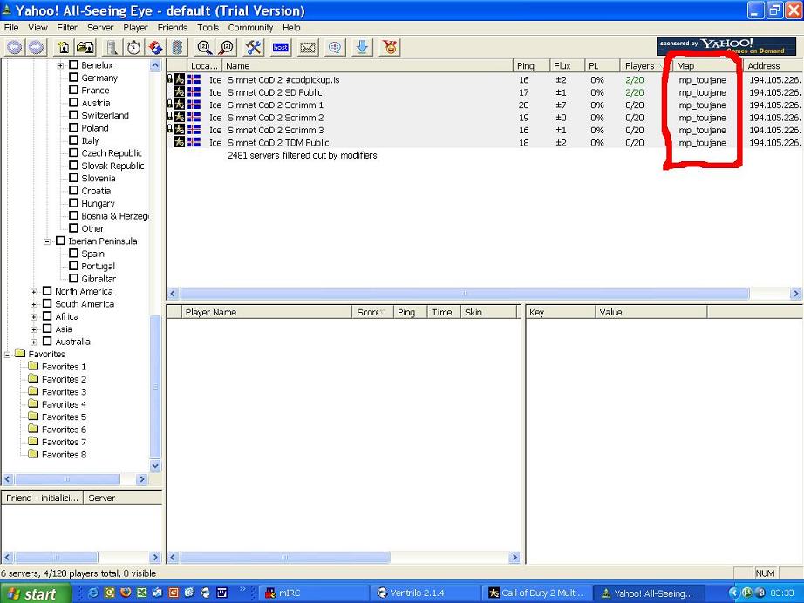
Task: Click the first magnifying glass search icon
Action: [205, 48]
